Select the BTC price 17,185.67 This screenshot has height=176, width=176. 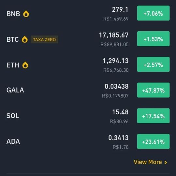pos(114,35)
